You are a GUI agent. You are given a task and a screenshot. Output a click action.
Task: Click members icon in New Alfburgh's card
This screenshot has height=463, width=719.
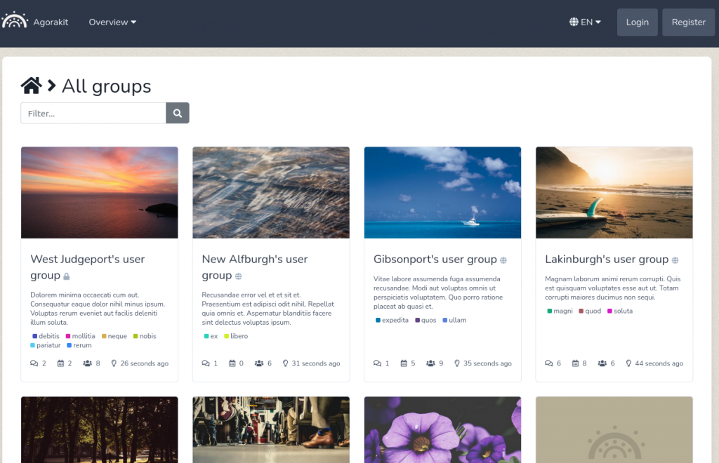[259, 363]
